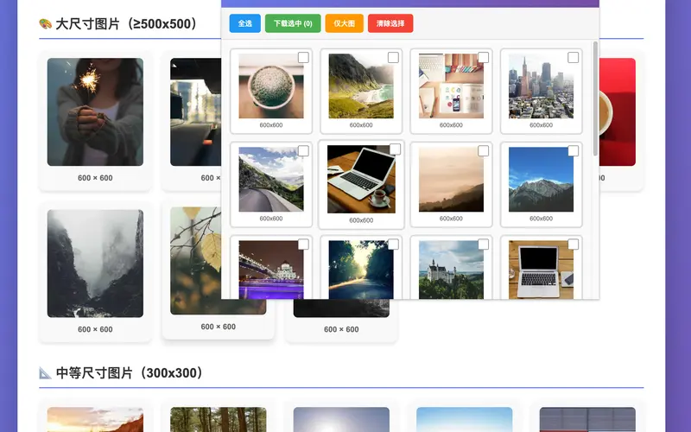The image size is (691, 432).
Task: Click the laptop with coffee cup thumbnail
Action: [361, 180]
